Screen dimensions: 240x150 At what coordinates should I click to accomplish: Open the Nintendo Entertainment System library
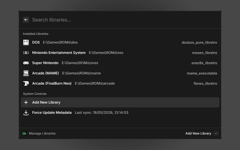pos(120,52)
